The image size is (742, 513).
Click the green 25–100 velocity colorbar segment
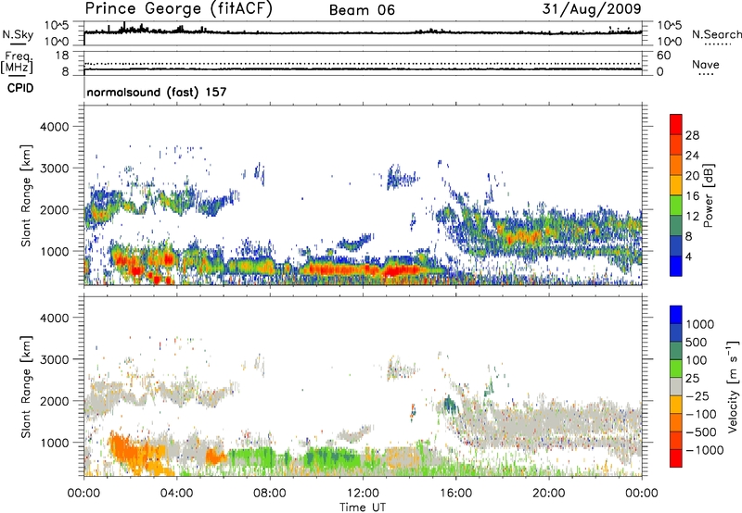[x=676, y=369]
